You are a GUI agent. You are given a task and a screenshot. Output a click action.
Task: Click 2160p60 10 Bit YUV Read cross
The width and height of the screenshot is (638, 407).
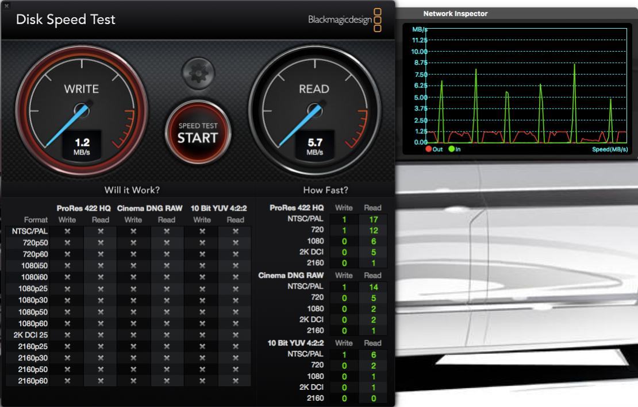point(236,381)
